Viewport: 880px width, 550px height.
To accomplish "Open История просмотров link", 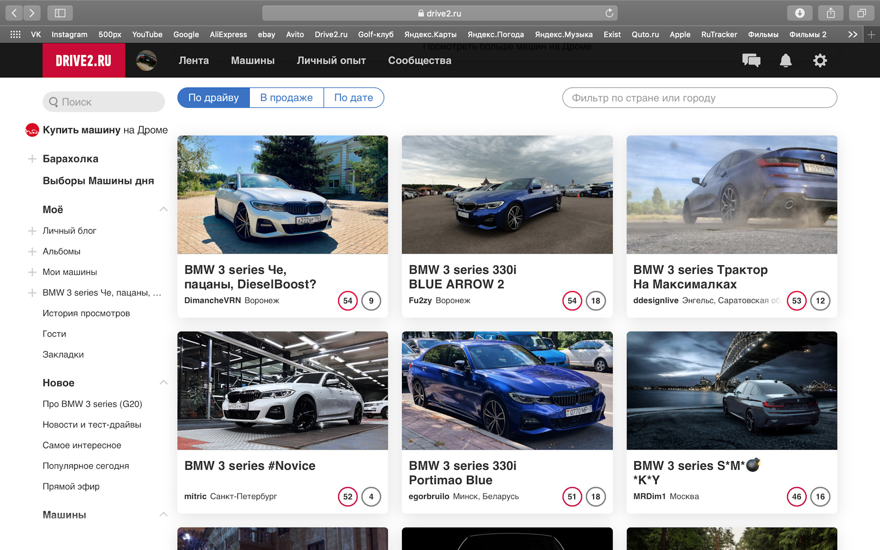I will pyautogui.click(x=86, y=313).
